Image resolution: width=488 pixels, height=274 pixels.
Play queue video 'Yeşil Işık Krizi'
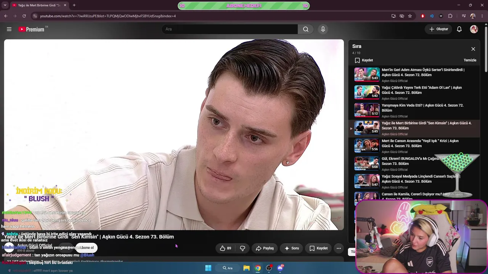click(420, 143)
